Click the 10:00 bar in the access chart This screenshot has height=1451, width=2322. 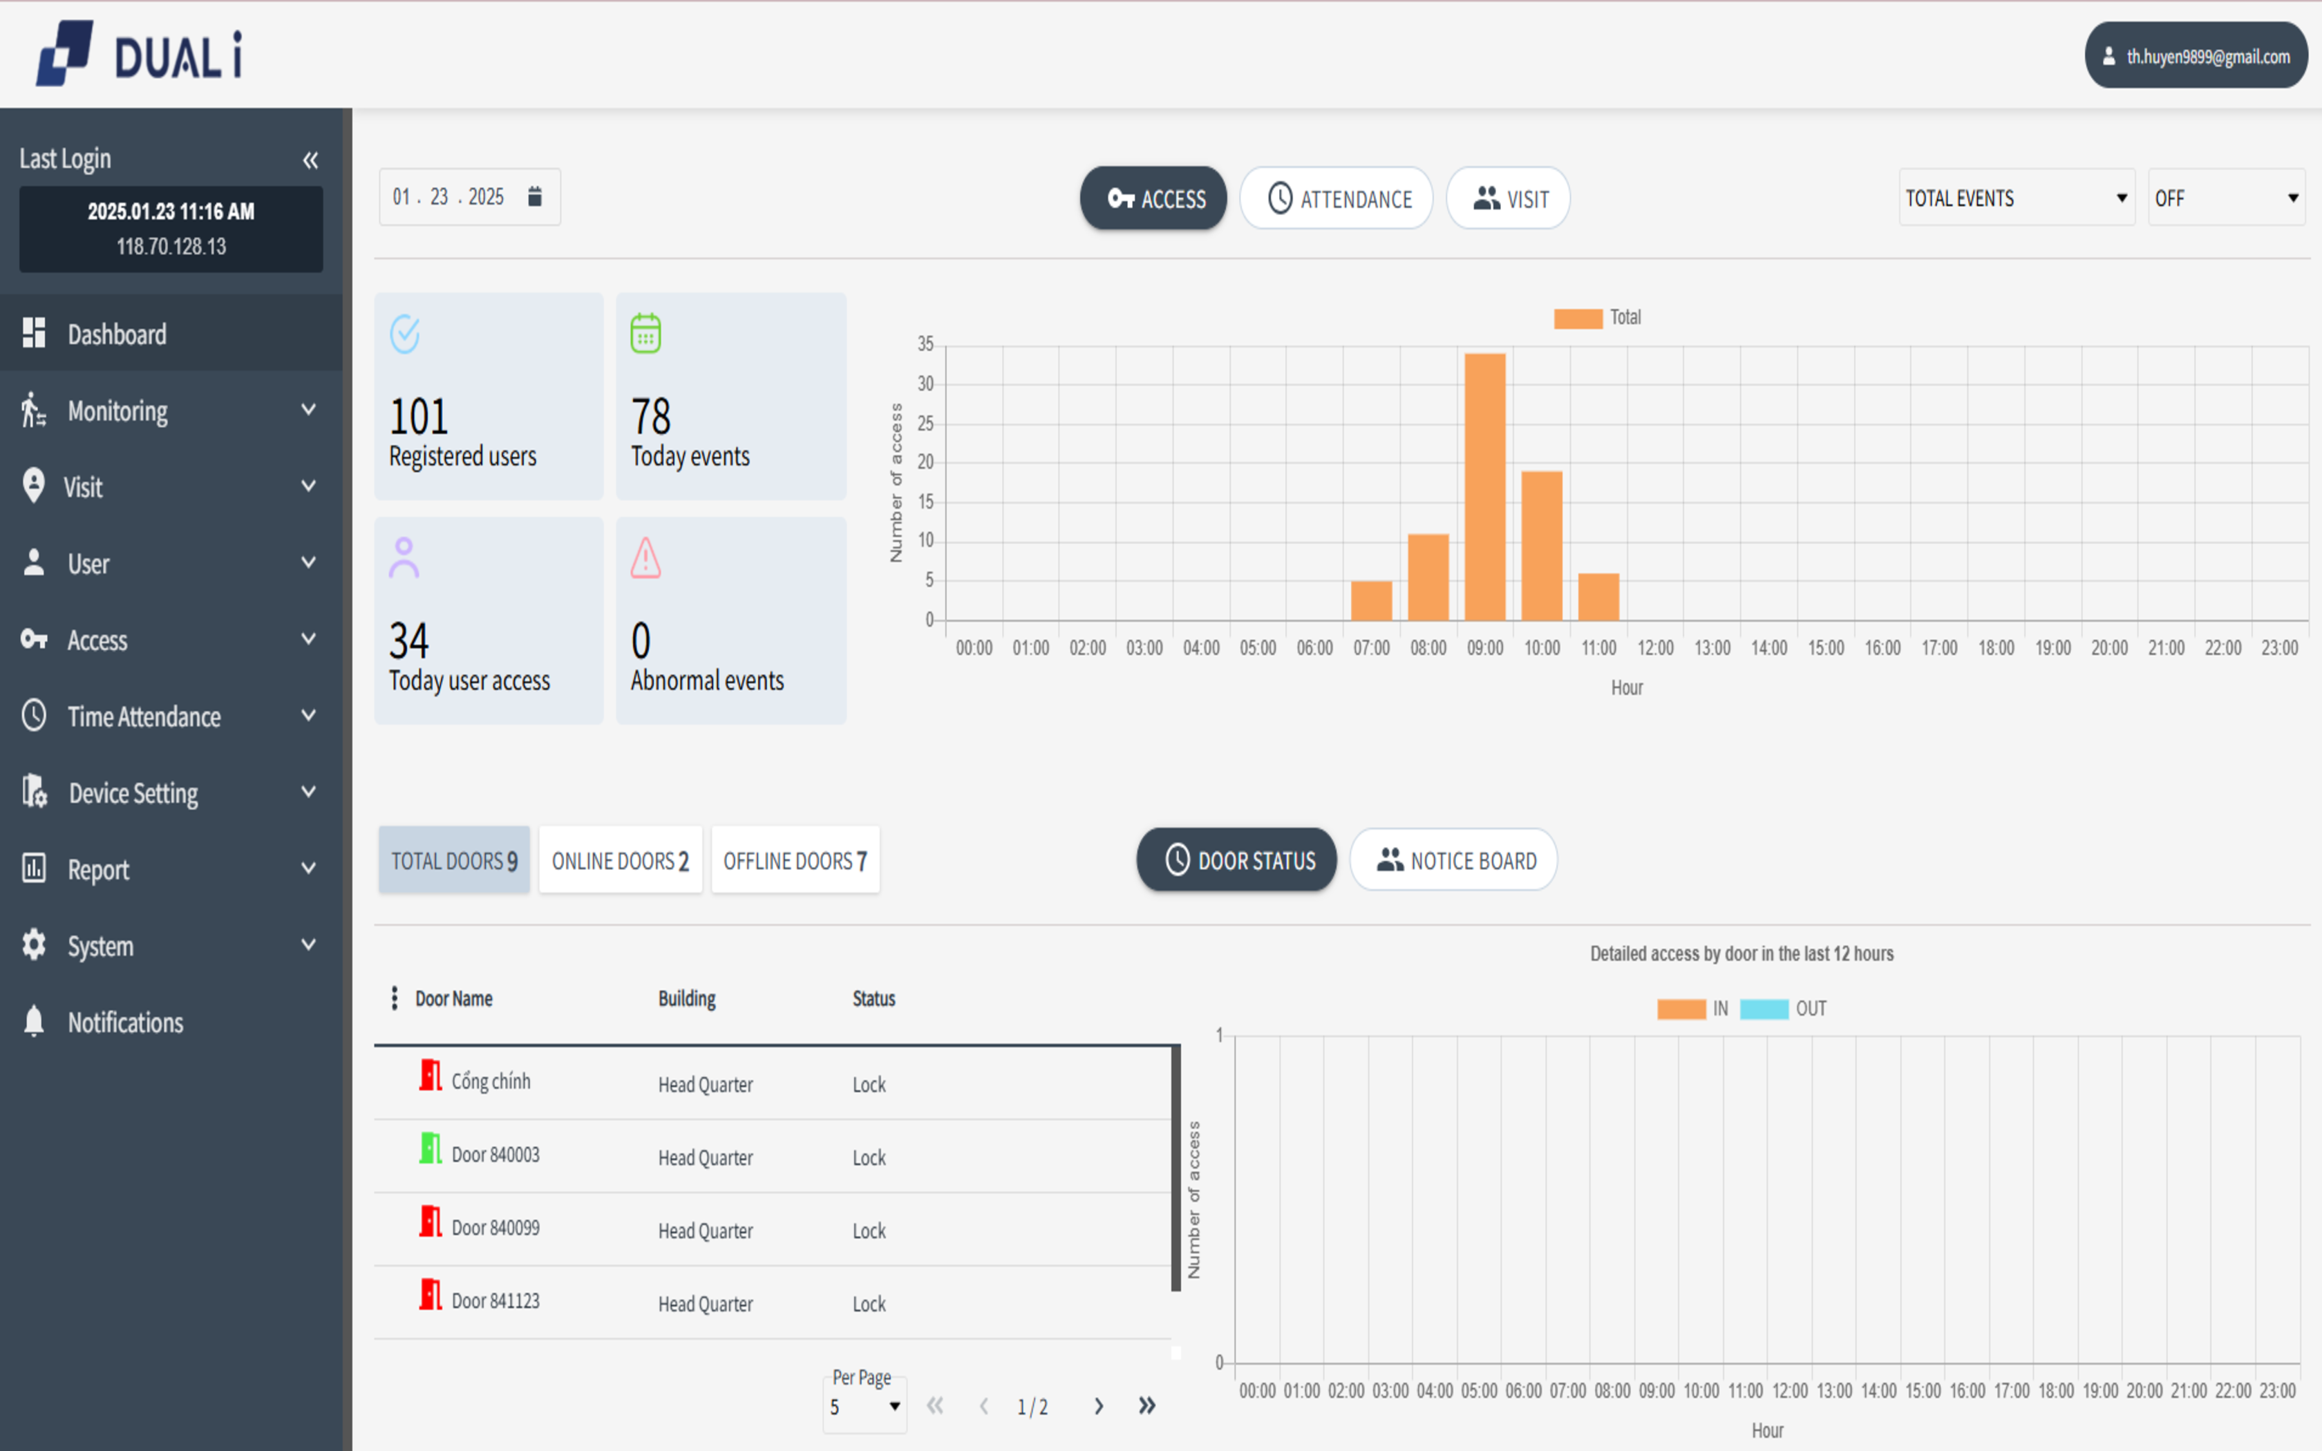(x=1542, y=545)
